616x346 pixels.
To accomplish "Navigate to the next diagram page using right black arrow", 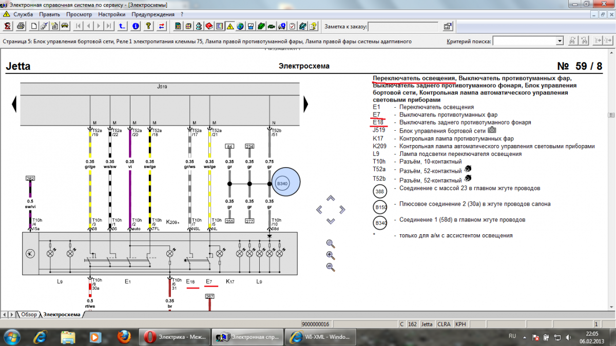I will pos(306,105).
